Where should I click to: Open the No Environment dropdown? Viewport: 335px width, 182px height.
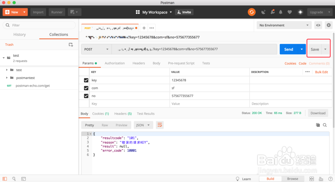(284, 25)
